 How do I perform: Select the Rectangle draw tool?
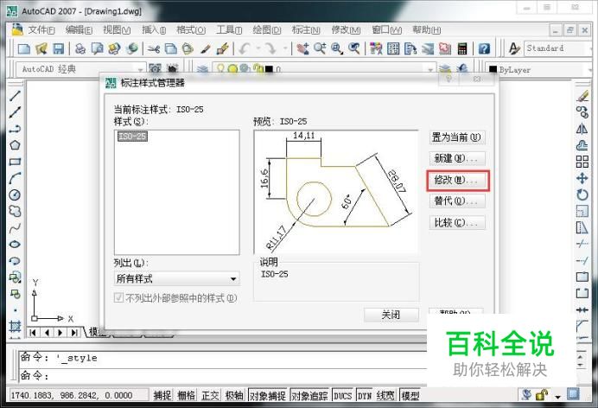pos(15,162)
